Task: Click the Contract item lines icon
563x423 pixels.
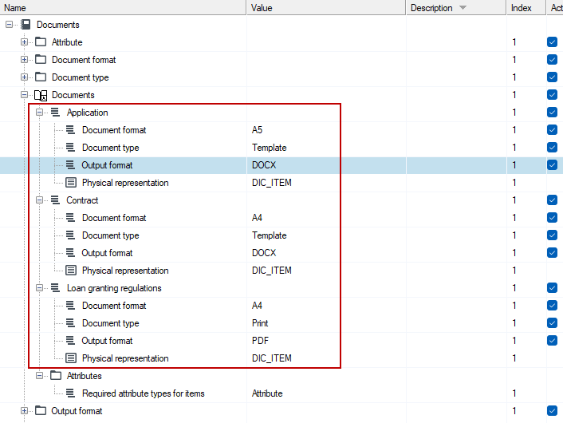Action: [55, 200]
